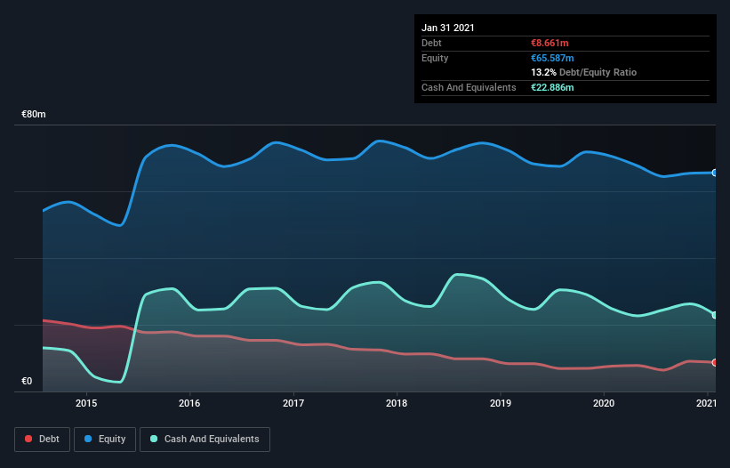Toggle the Equity series legend button
Image resolution: width=730 pixels, height=468 pixels.
point(105,440)
